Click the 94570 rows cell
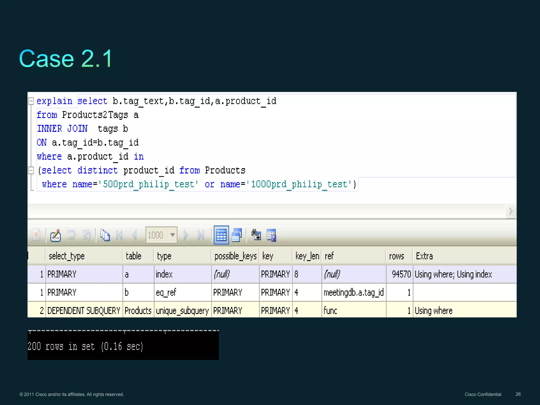Viewport: 540px width, 405px height. click(x=401, y=274)
